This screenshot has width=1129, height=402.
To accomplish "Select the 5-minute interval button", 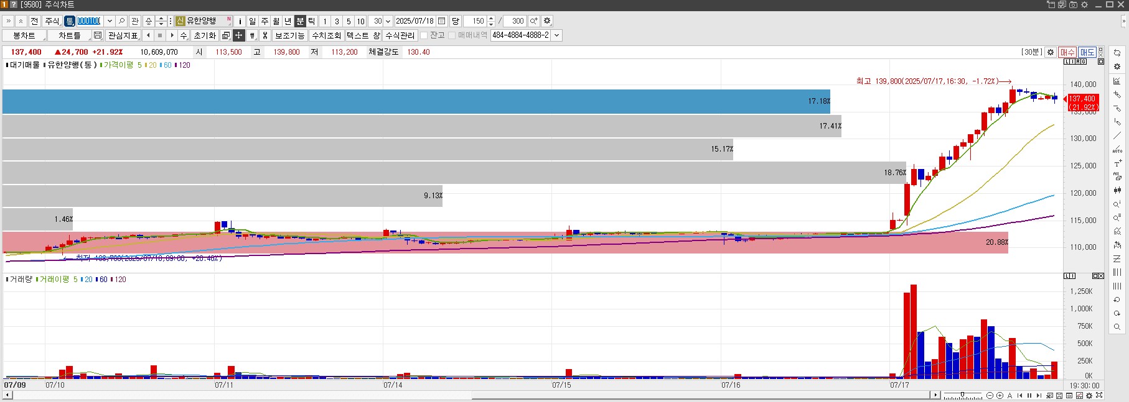I will (349, 21).
